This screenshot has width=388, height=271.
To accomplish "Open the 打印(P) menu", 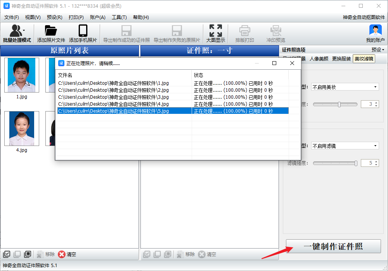I will click(76, 17).
